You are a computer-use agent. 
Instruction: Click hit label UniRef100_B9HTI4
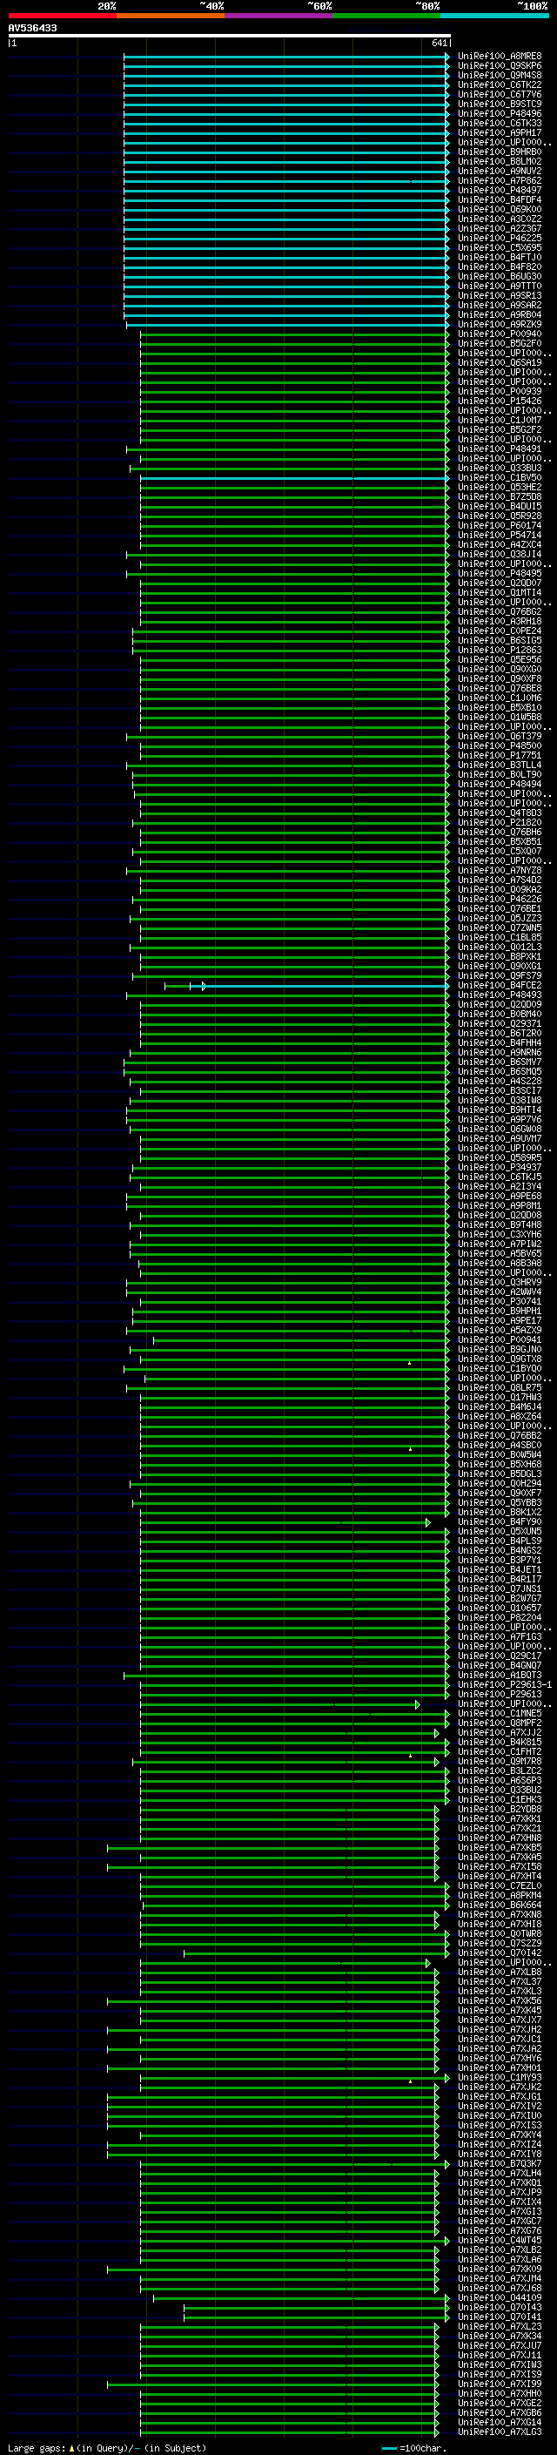tap(500, 1109)
